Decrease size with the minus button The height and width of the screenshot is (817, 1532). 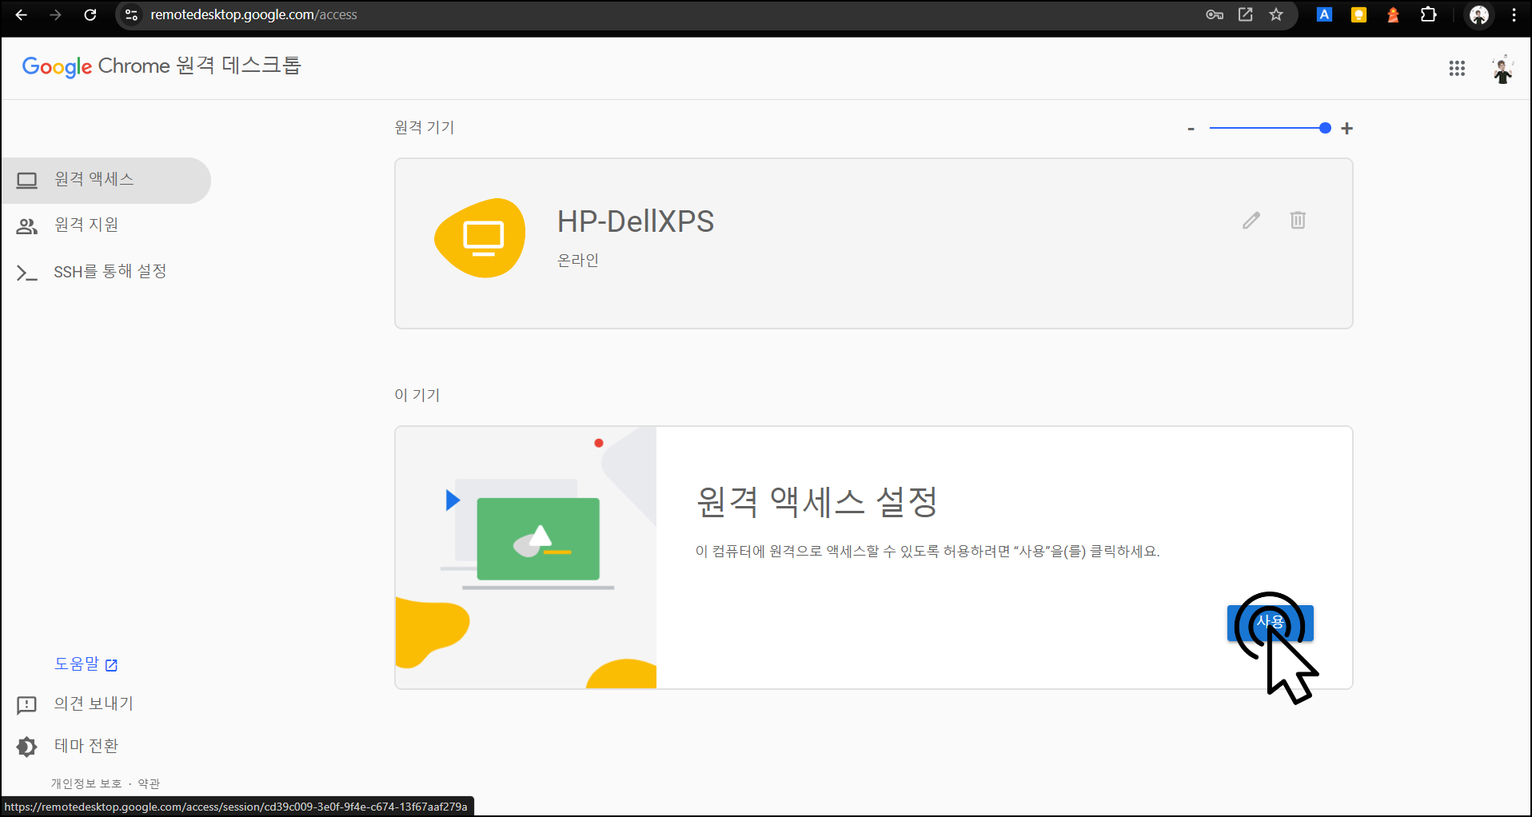(1191, 128)
